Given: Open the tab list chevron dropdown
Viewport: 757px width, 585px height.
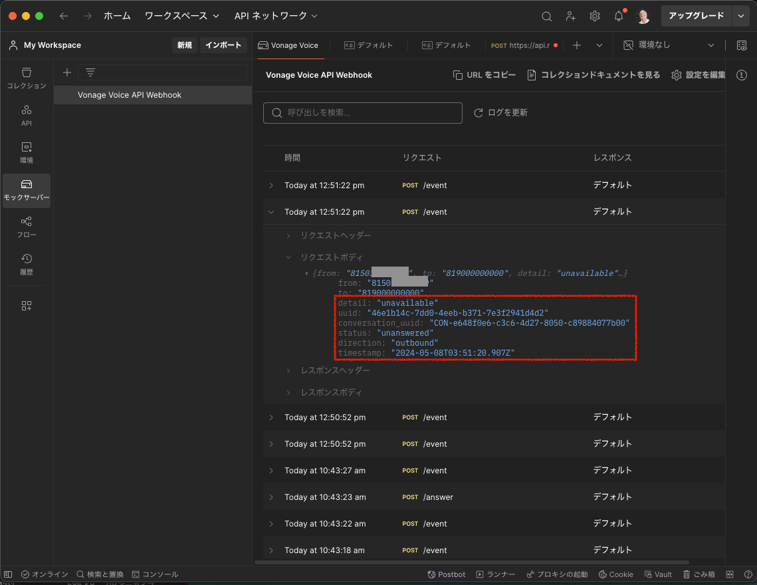Looking at the screenshot, I should coord(599,45).
